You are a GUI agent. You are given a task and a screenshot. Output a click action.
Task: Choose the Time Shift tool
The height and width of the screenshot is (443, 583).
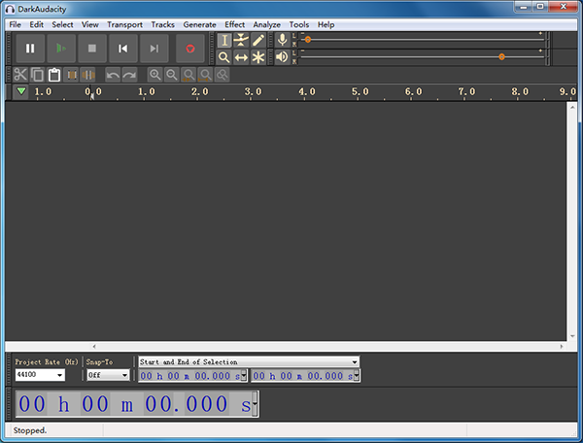click(241, 57)
